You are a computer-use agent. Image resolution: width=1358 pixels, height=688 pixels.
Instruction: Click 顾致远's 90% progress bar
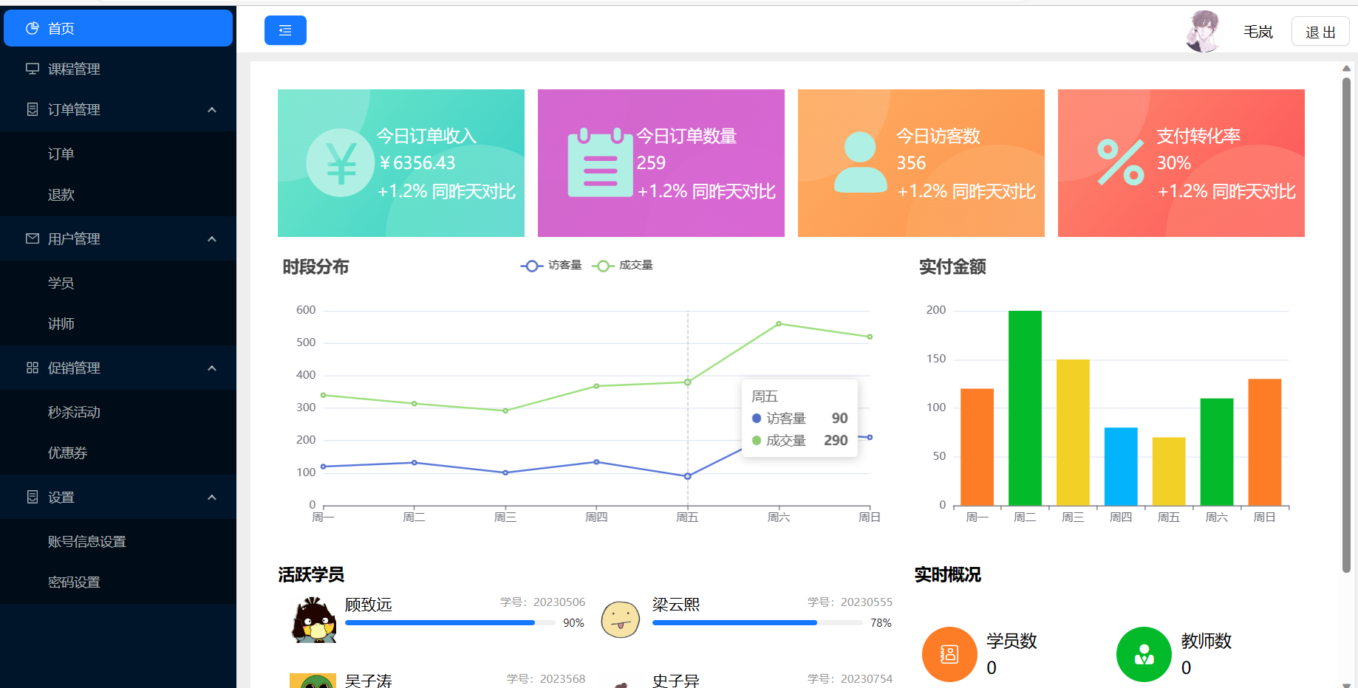click(450, 623)
